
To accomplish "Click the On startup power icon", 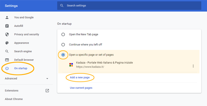I will (7, 68).
